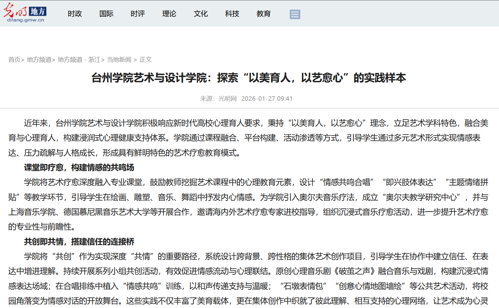Switch to the 理论 section
The image size is (499, 308).
(x=169, y=14)
